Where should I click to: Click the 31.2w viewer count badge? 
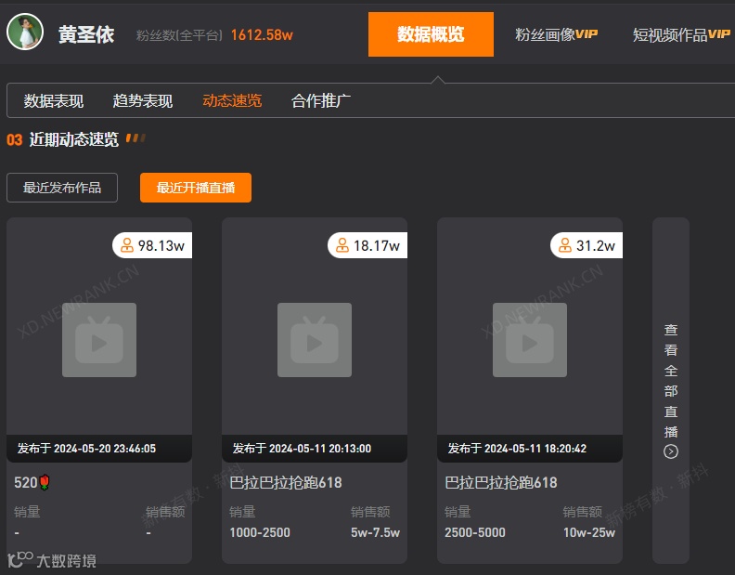click(x=587, y=245)
